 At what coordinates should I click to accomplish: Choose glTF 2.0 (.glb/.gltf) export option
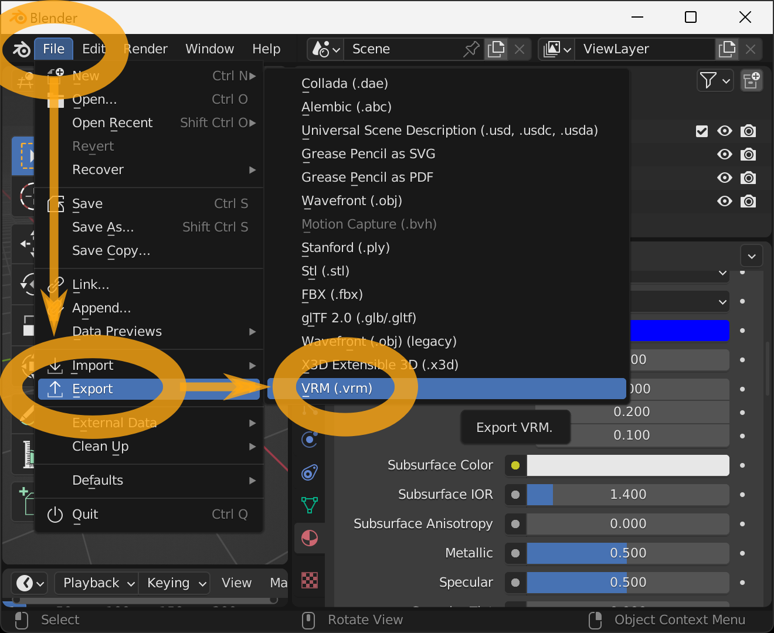pos(447,318)
